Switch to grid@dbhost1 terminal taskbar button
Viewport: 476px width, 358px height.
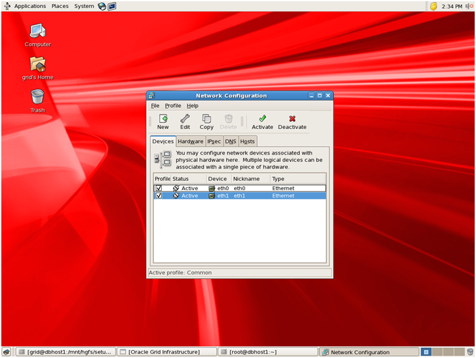66,352
